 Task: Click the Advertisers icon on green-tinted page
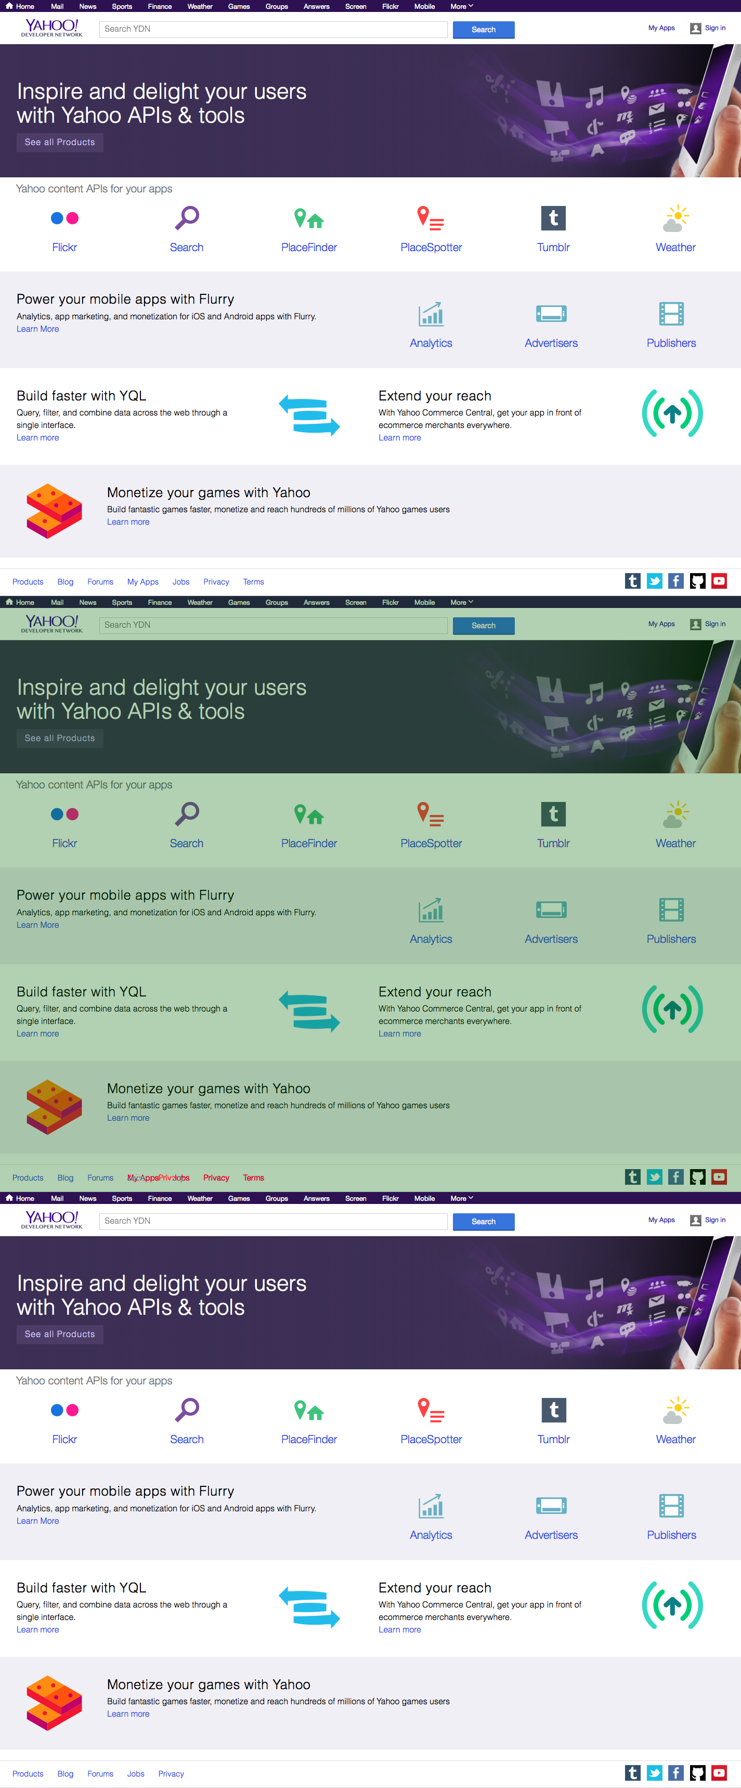pyautogui.click(x=551, y=910)
